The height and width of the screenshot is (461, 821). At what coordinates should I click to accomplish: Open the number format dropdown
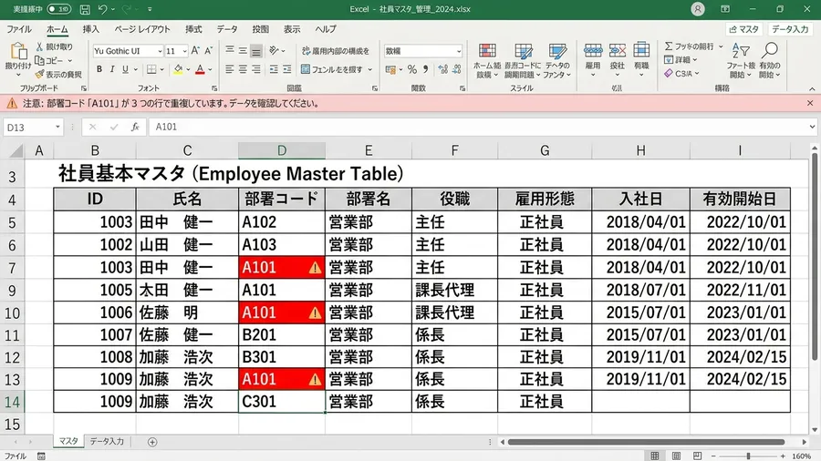click(459, 51)
